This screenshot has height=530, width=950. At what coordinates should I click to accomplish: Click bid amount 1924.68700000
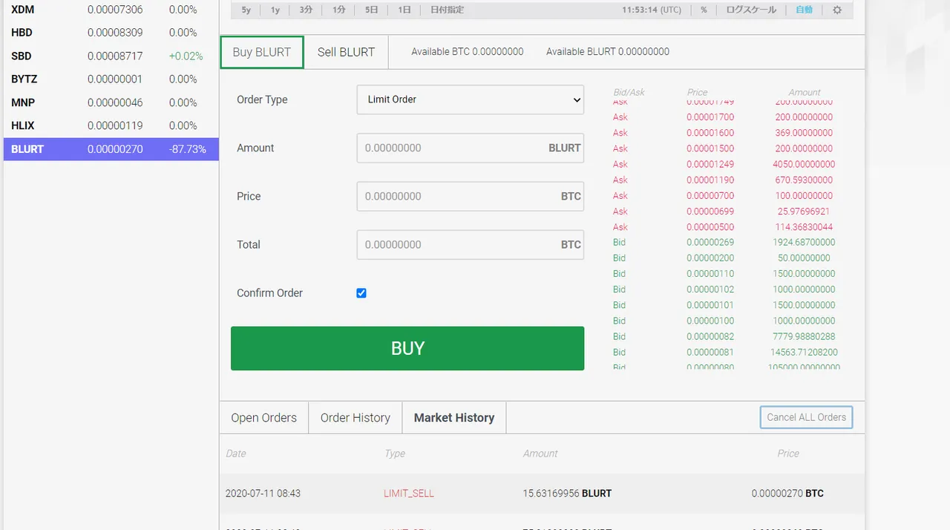click(804, 243)
